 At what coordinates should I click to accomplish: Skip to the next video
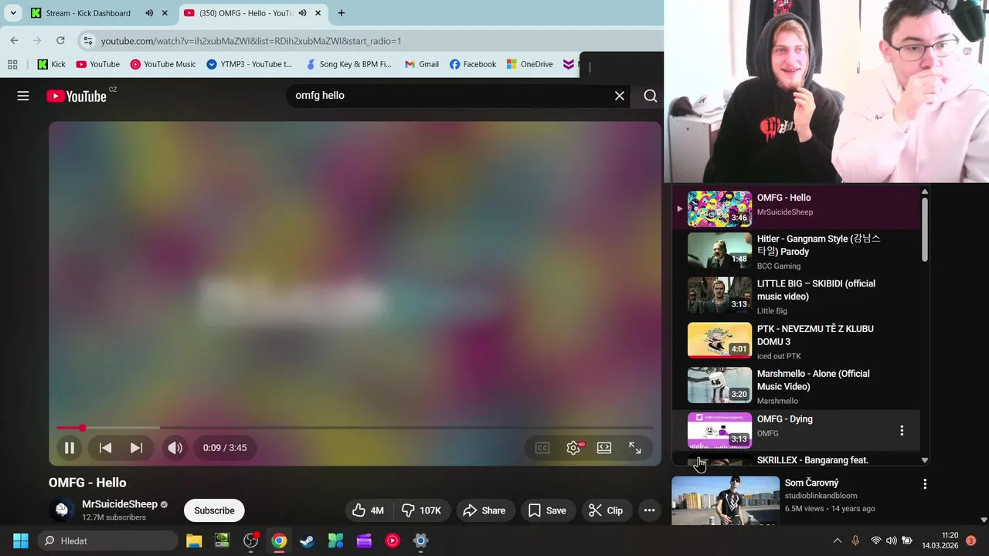(136, 448)
